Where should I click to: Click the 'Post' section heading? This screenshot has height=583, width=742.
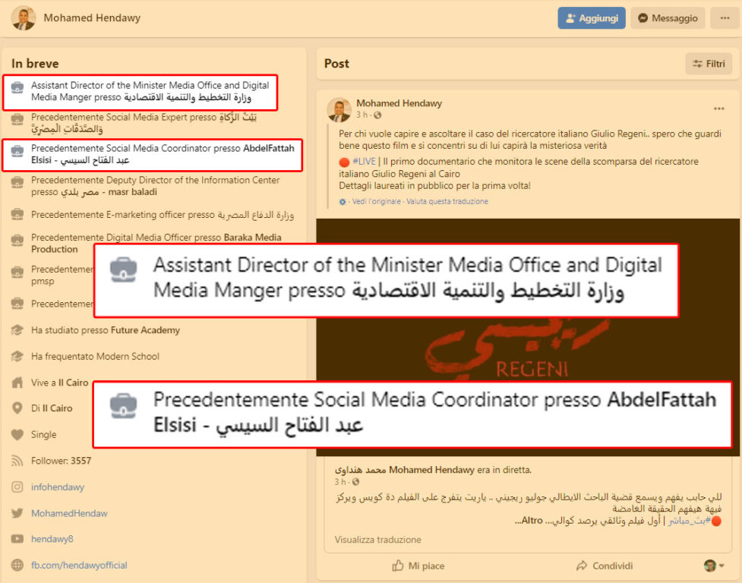coord(336,63)
